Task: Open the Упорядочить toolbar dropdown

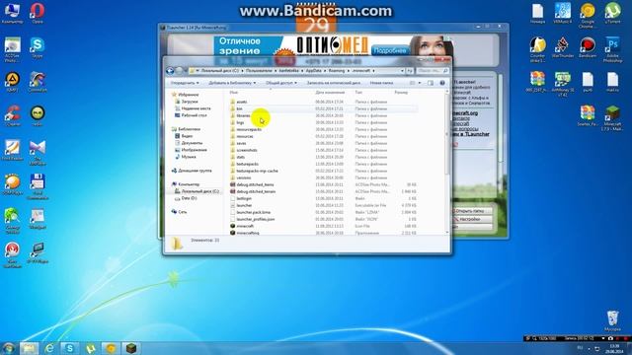Action: point(185,83)
